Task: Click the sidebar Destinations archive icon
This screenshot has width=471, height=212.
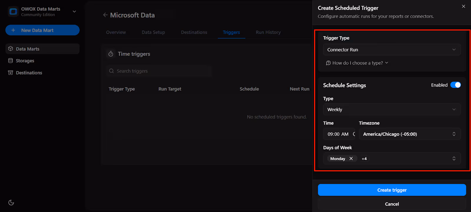Action: click(11, 73)
